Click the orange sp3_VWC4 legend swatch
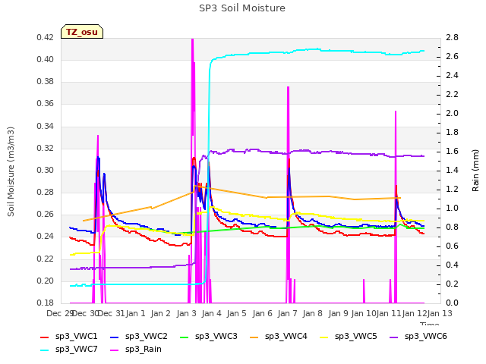The height and width of the screenshot is (364, 486). [x=254, y=337]
